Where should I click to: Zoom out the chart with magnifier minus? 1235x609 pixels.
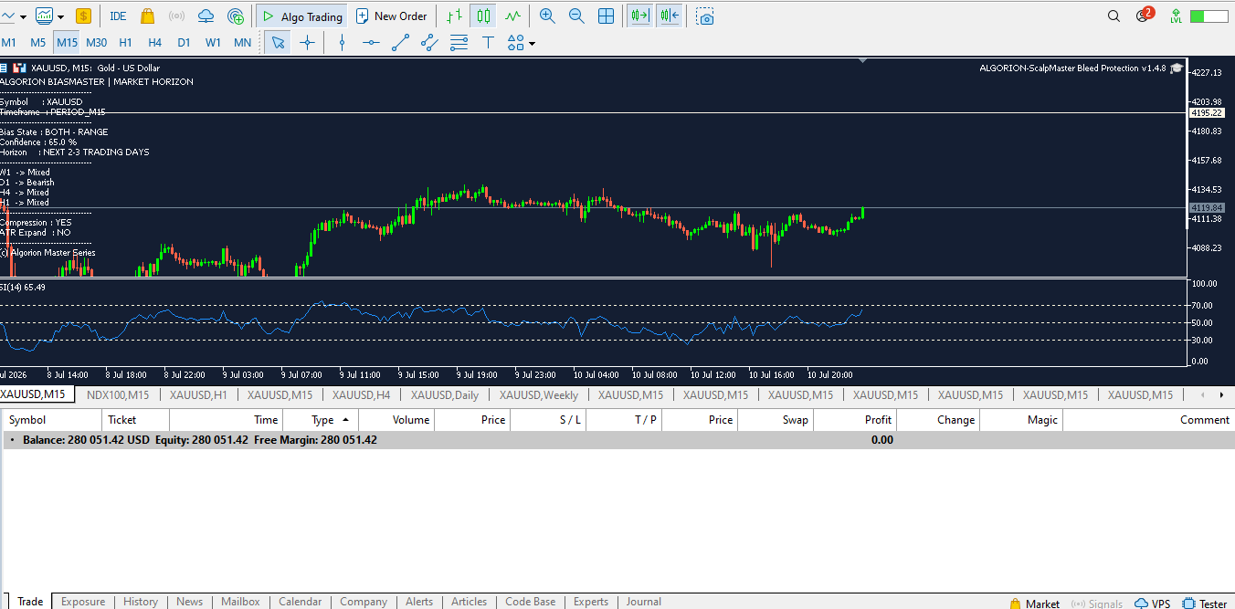576,16
